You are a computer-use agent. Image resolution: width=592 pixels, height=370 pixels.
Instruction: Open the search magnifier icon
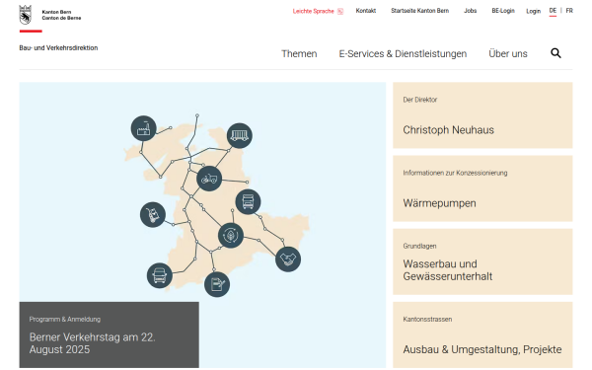click(x=555, y=53)
